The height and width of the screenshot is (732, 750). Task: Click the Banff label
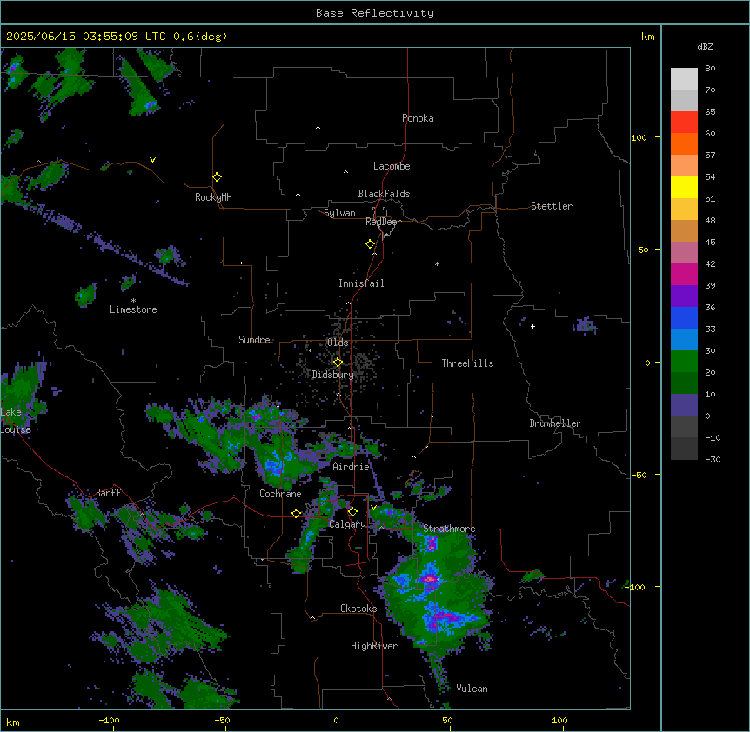pyautogui.click(x=108, y=493)
